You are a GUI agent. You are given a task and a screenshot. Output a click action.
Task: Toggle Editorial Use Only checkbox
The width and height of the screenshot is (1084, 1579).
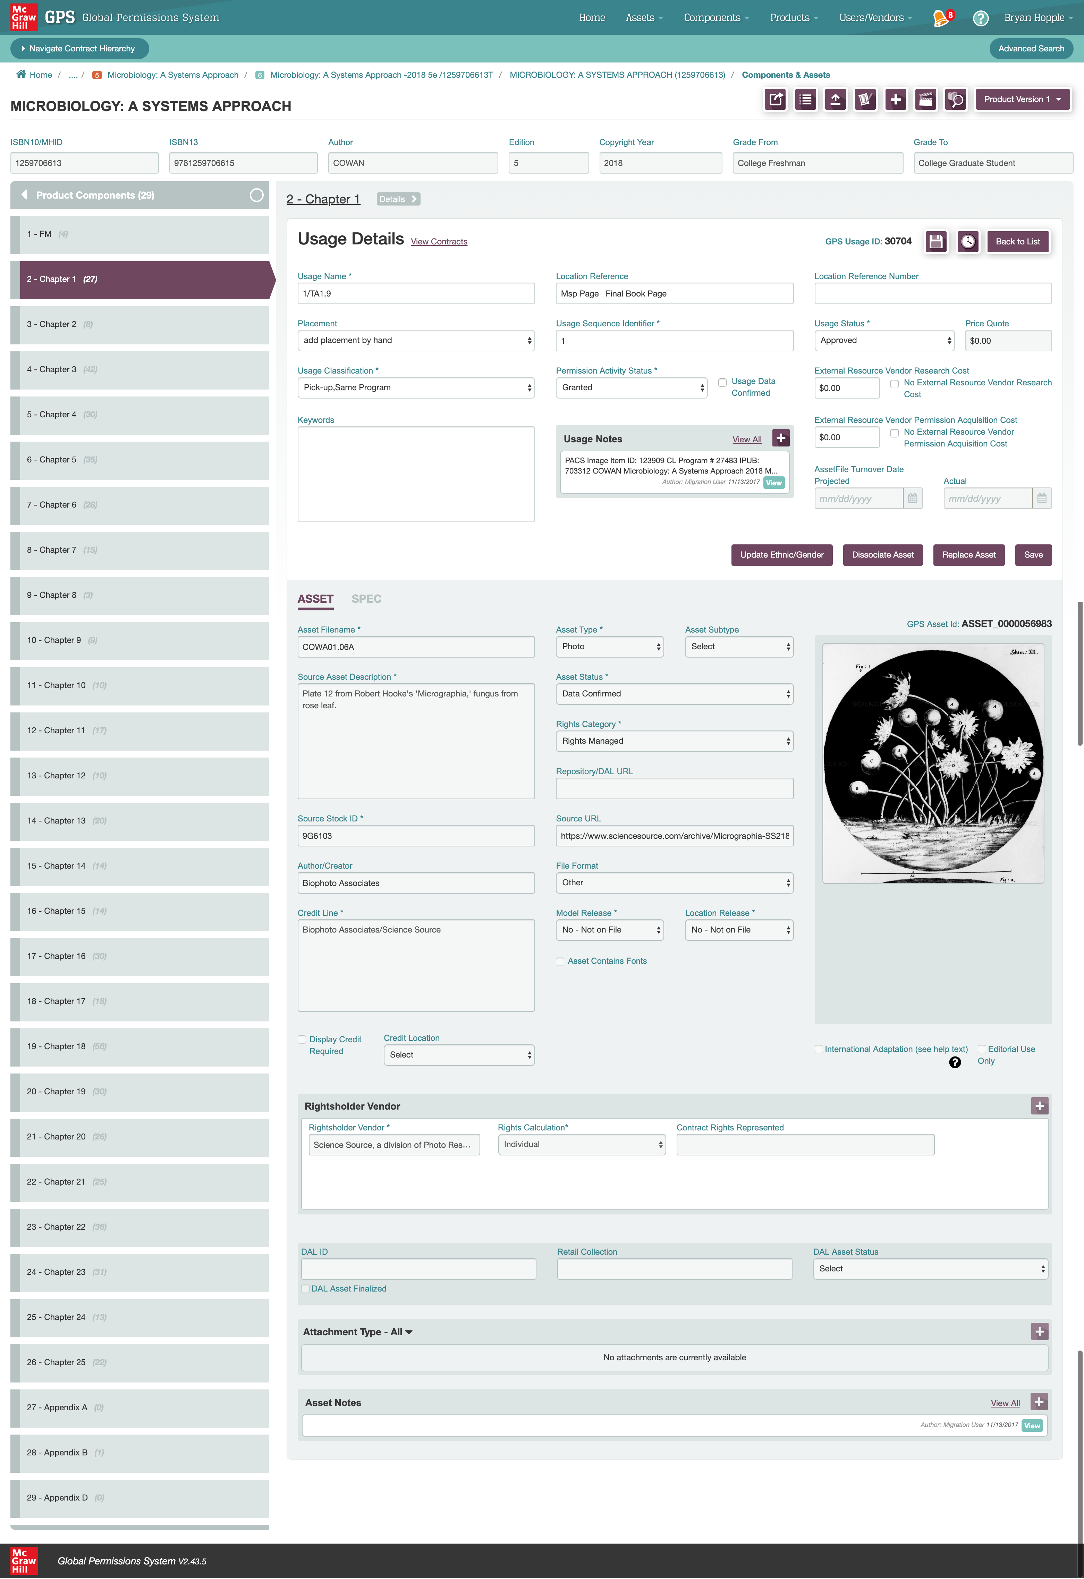point(981,1049)
